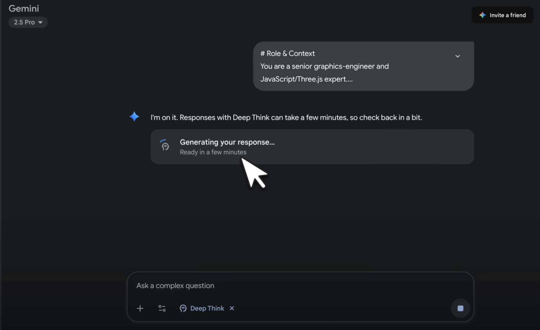This screenshot has height=330, width=540.
Task: Open the 2.5 Pro model selector dropdown
Action: click(28, 22)
